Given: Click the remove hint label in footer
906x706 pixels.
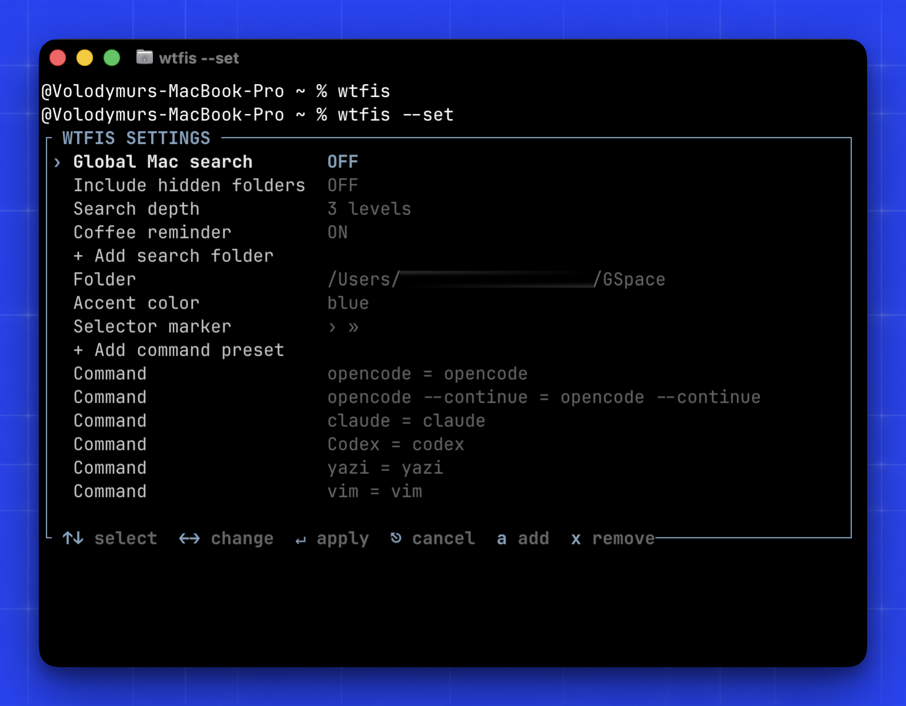Looking at the screenshot, I should (623, 538).
